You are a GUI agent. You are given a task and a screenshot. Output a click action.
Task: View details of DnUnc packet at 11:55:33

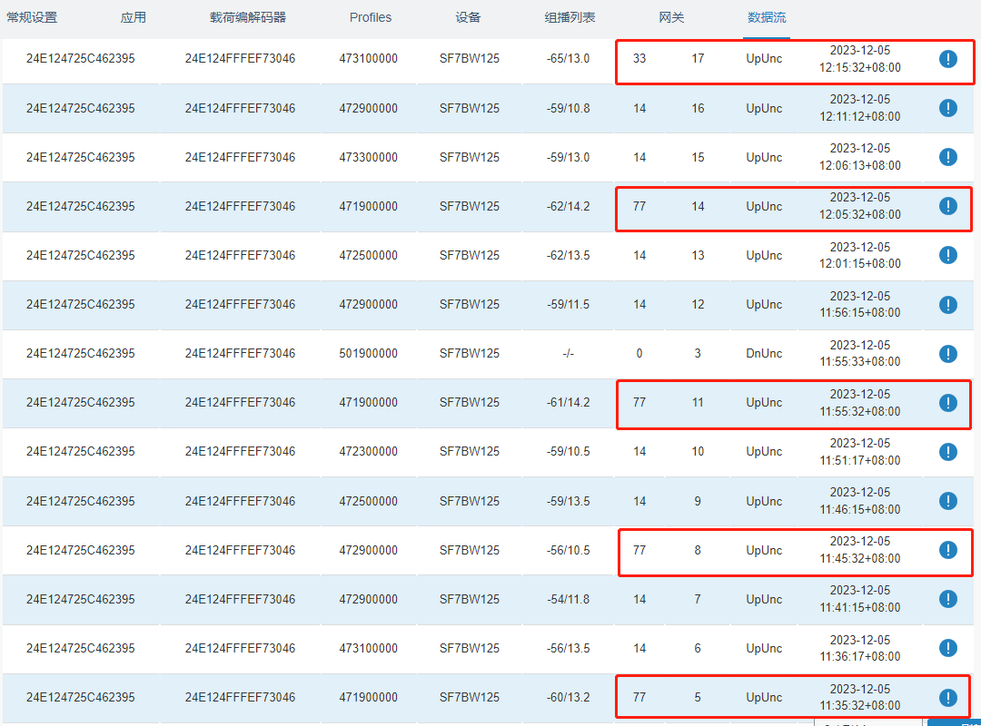point(947,353)
